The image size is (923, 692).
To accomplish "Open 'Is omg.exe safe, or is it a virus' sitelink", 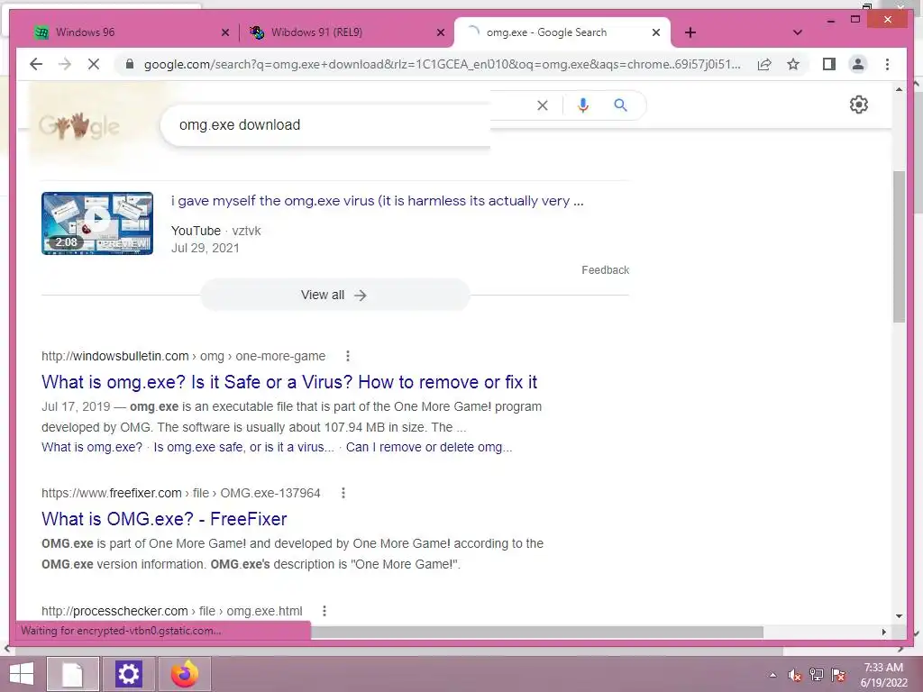I will (243, 447).
